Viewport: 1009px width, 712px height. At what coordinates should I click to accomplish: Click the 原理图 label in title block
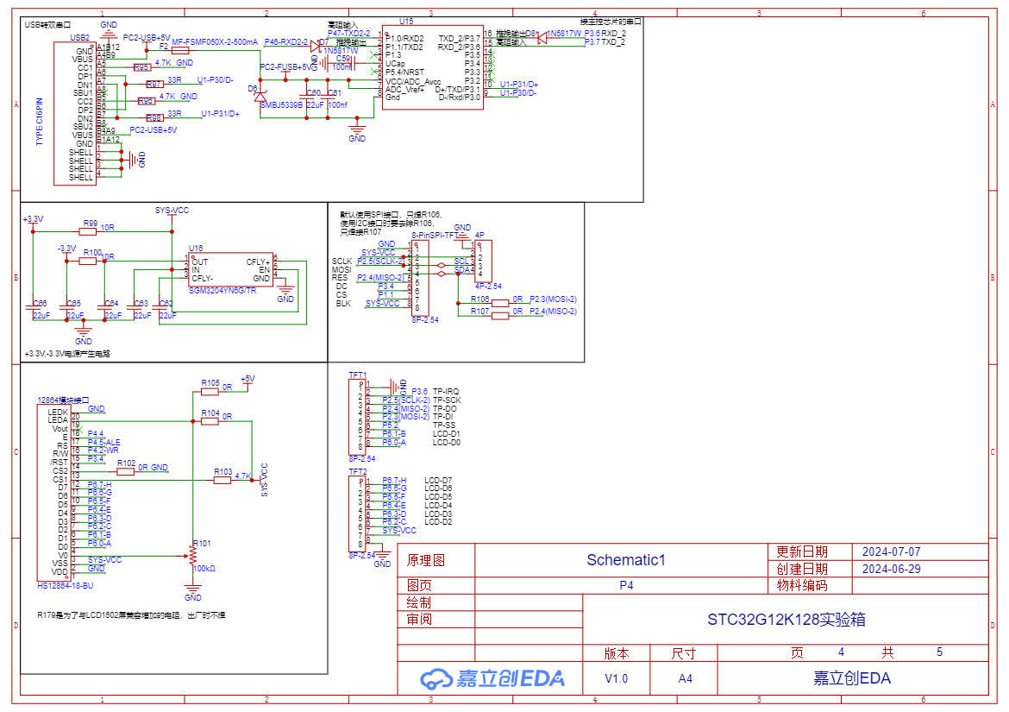pyautogui.click(x=425, y=560)
